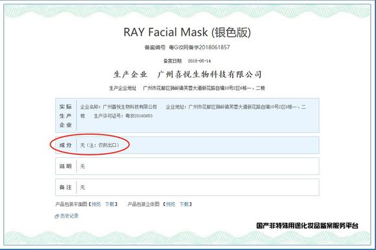Viewport: 376px width, 250px height.
Task: Click the 企业名称 text in blue panel
Action: [119, 107]
